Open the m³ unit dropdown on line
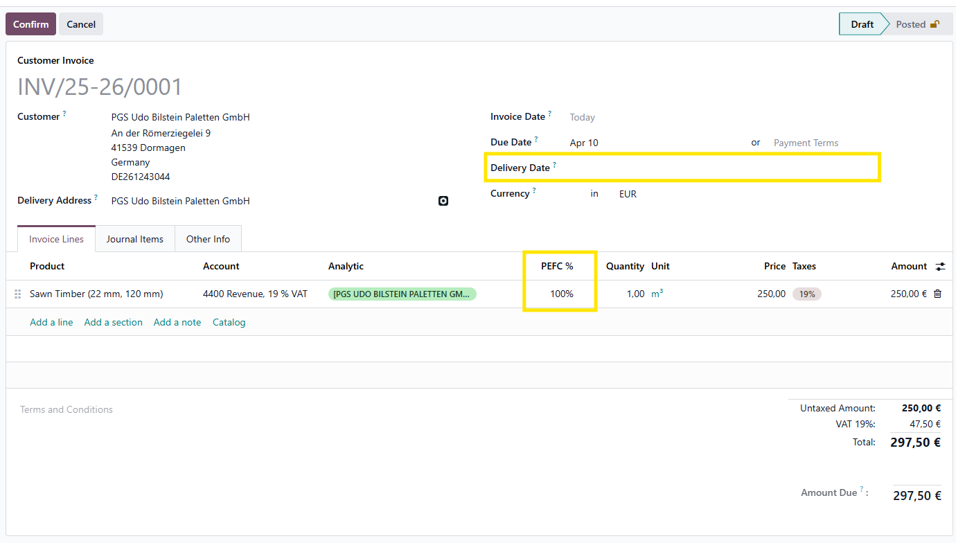Viewport: 956px width, 543px height. pyautogui.click(x=657, y=294)
